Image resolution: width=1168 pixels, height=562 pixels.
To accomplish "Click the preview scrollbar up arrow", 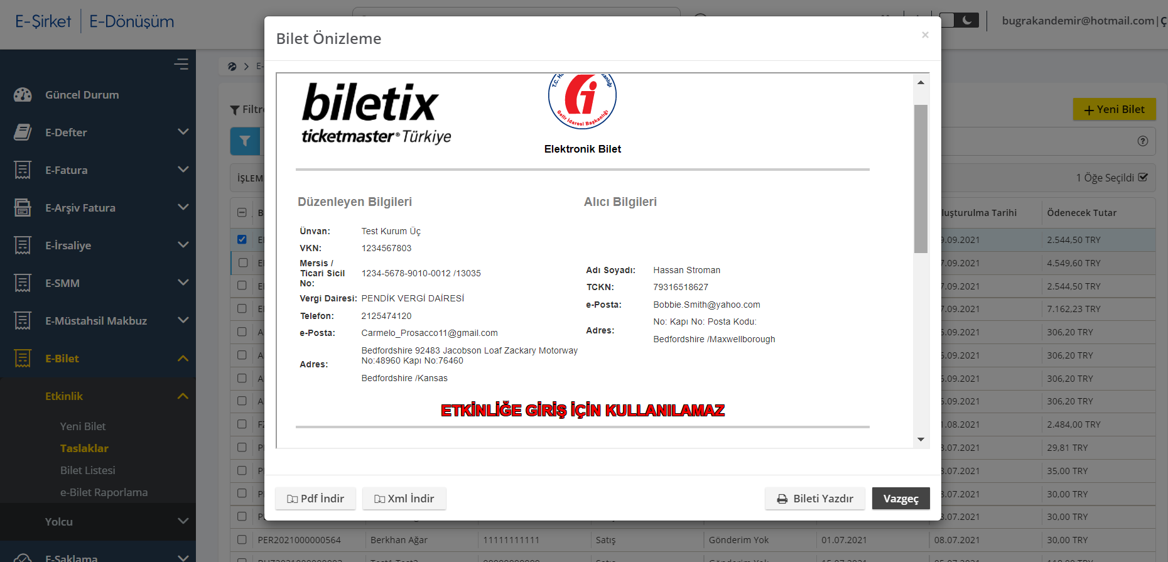I will 921,82.
